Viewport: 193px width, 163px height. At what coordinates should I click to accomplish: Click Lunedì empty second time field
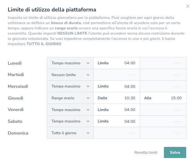(x=163, y=63)
